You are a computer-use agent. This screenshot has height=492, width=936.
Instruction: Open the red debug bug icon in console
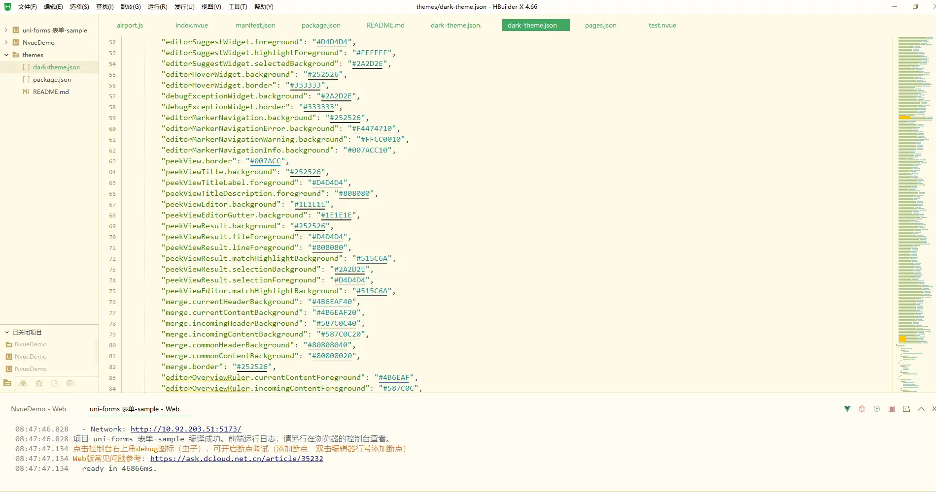(x=862, y=409)
